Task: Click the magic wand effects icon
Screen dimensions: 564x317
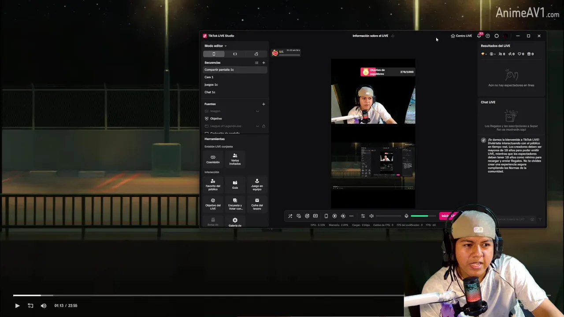Action: coord(290,216)
